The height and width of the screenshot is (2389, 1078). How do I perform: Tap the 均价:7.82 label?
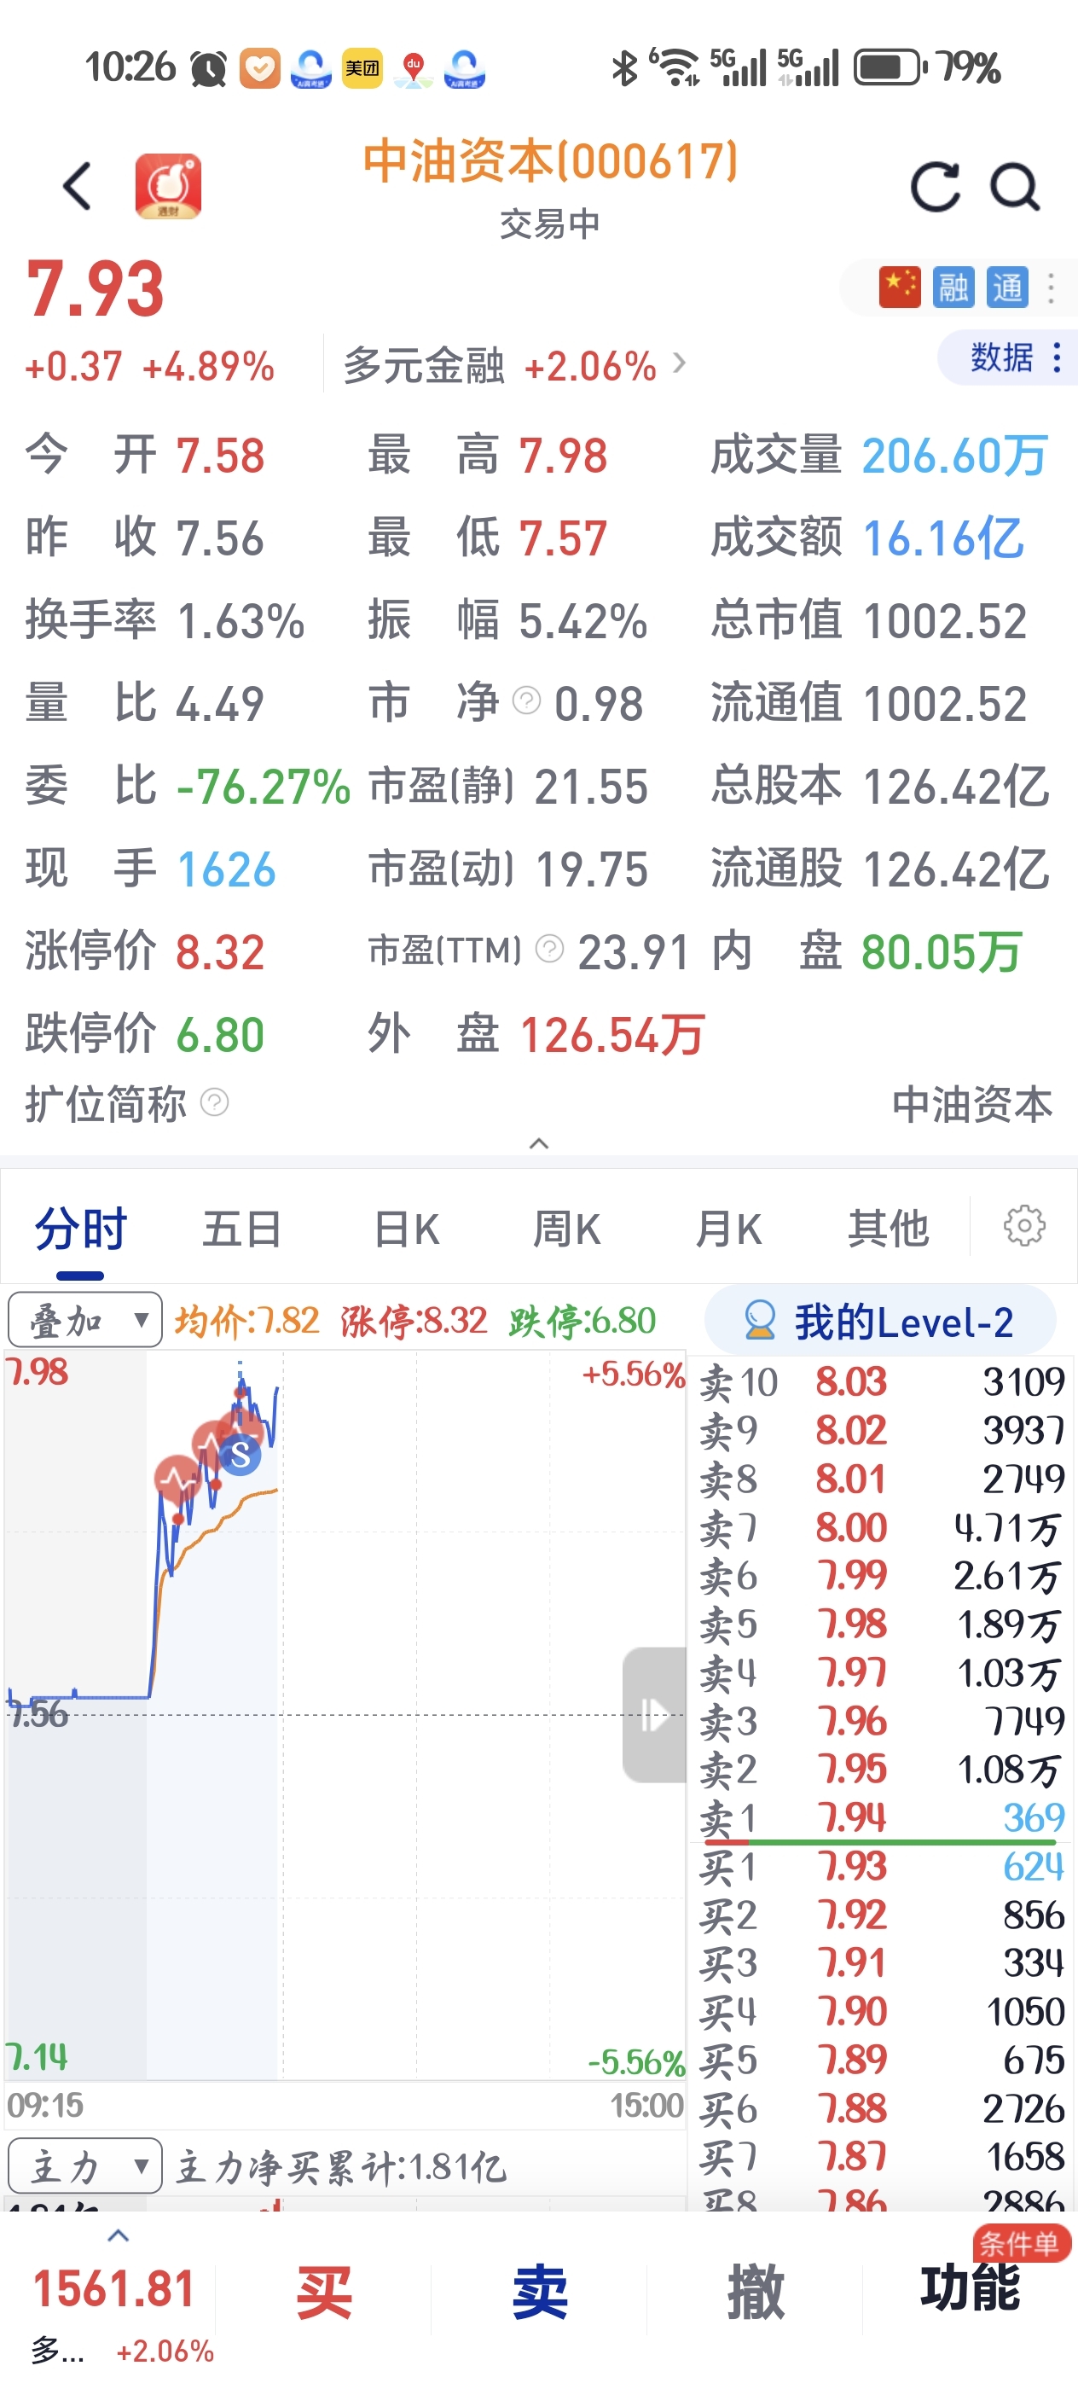[x=246, y=1321]
